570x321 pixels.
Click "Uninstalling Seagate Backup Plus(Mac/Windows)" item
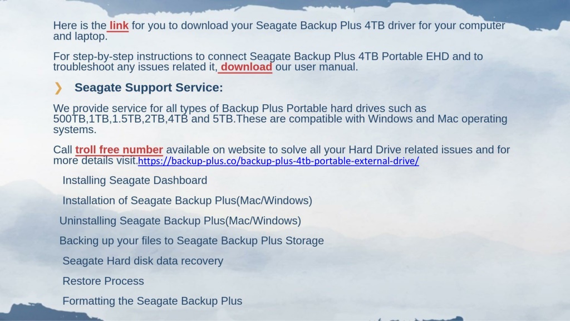180,221
